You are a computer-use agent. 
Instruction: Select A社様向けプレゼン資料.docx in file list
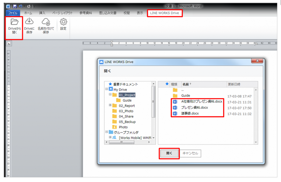202,102
